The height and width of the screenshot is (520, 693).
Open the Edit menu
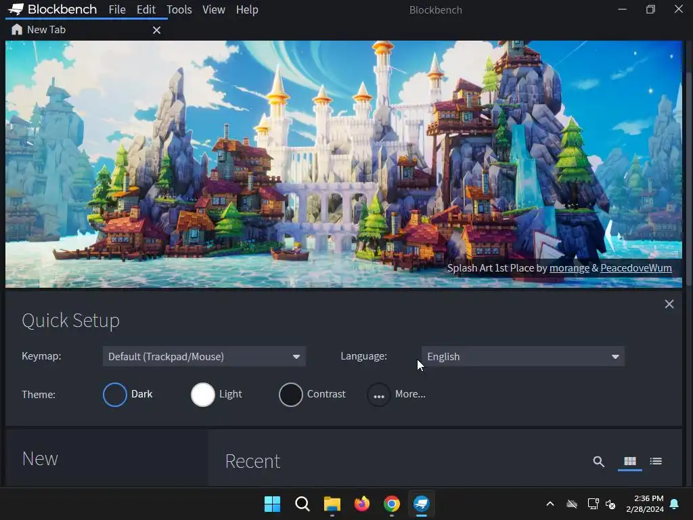(146, 9)
